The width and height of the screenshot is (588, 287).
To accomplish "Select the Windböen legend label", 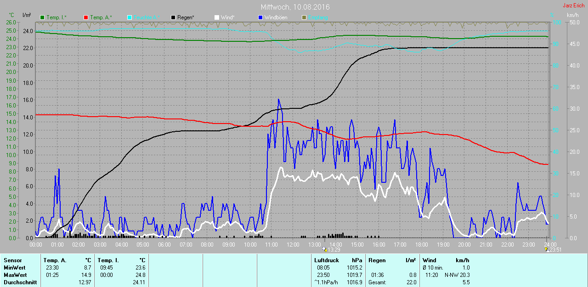I will click(x=276, y=17).
